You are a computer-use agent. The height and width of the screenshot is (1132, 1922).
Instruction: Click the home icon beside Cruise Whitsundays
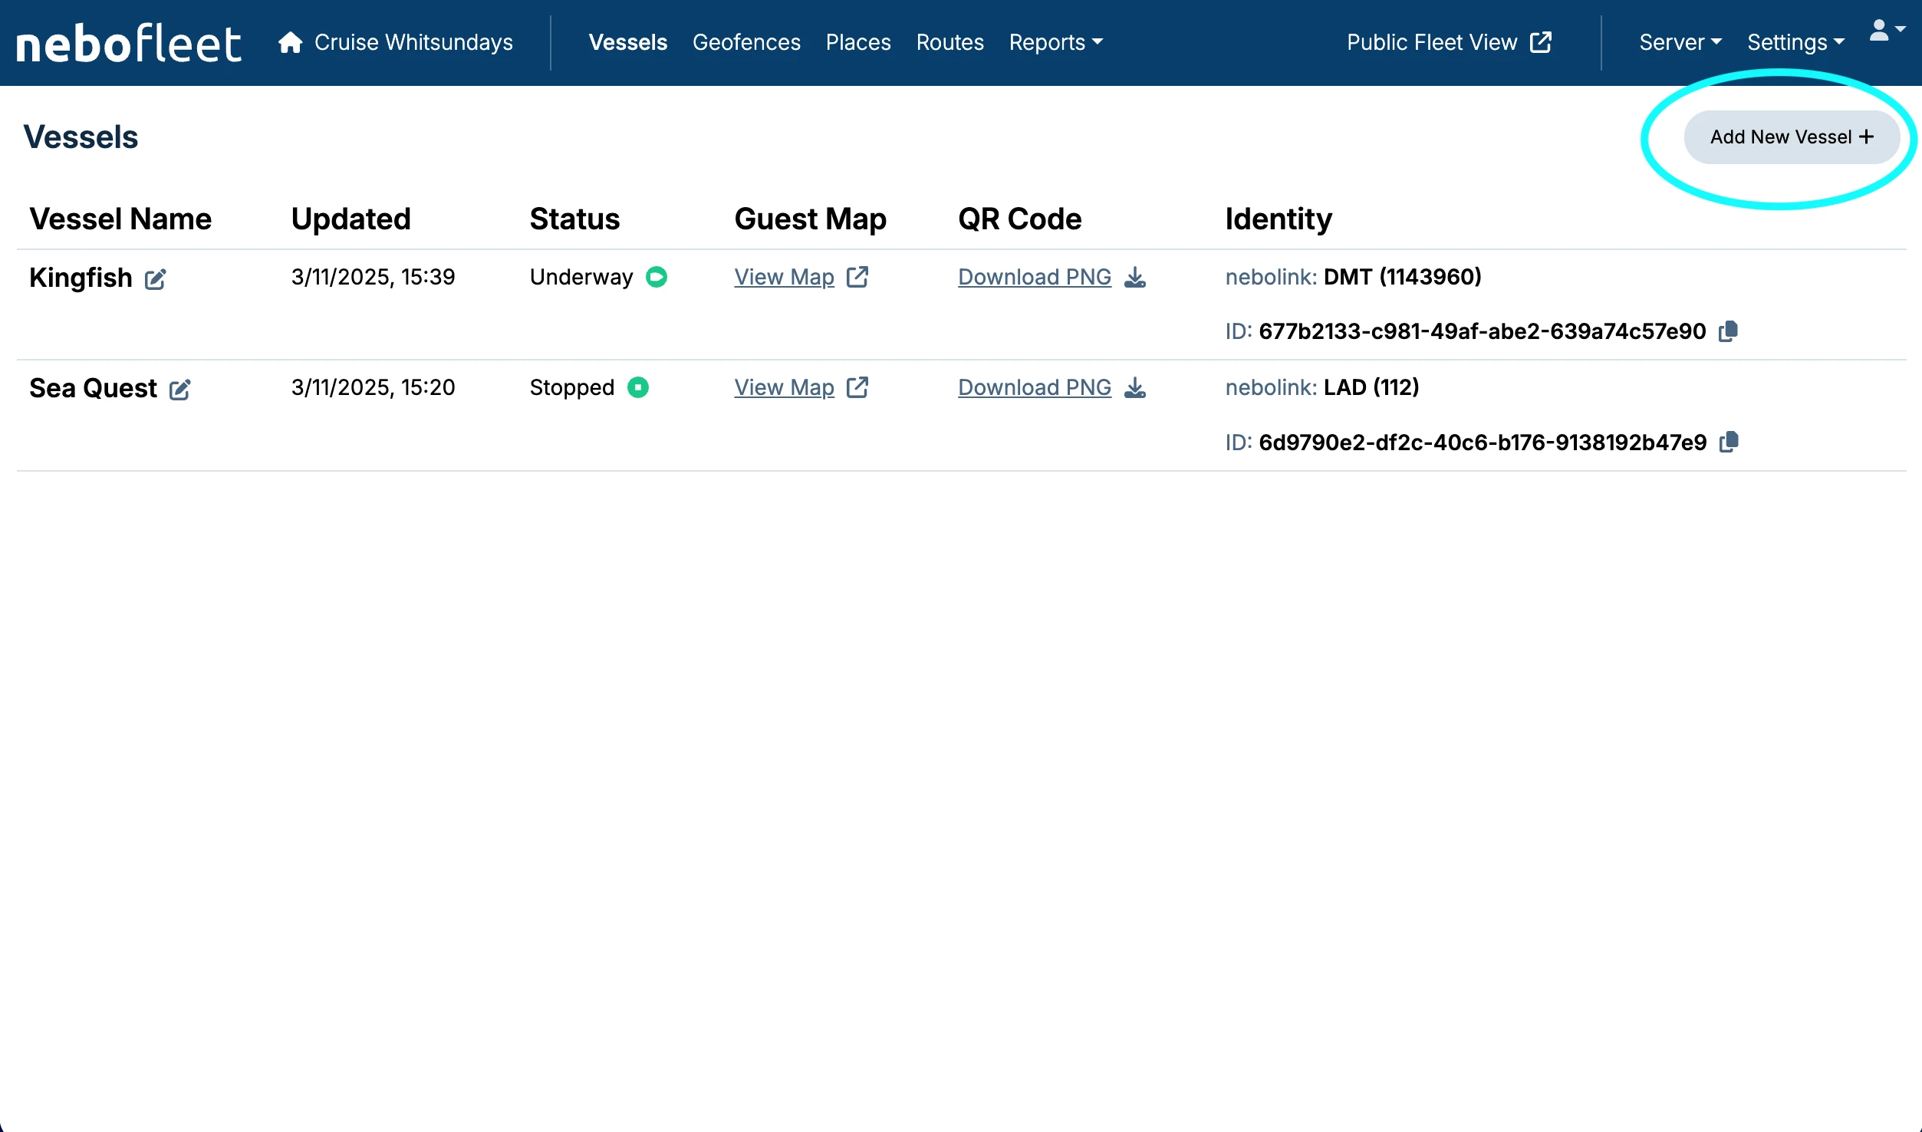click(x=290, y=42)
